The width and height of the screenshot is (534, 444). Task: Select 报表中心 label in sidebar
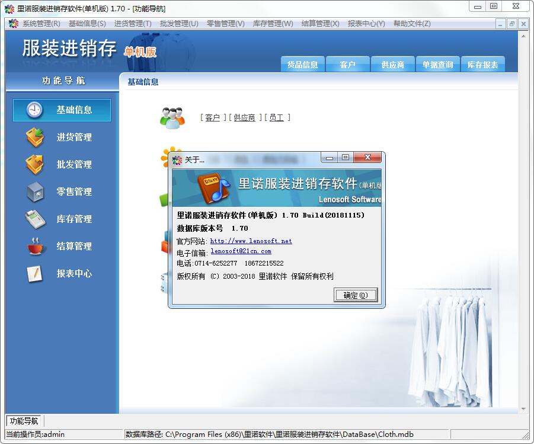tap(74, 273)
